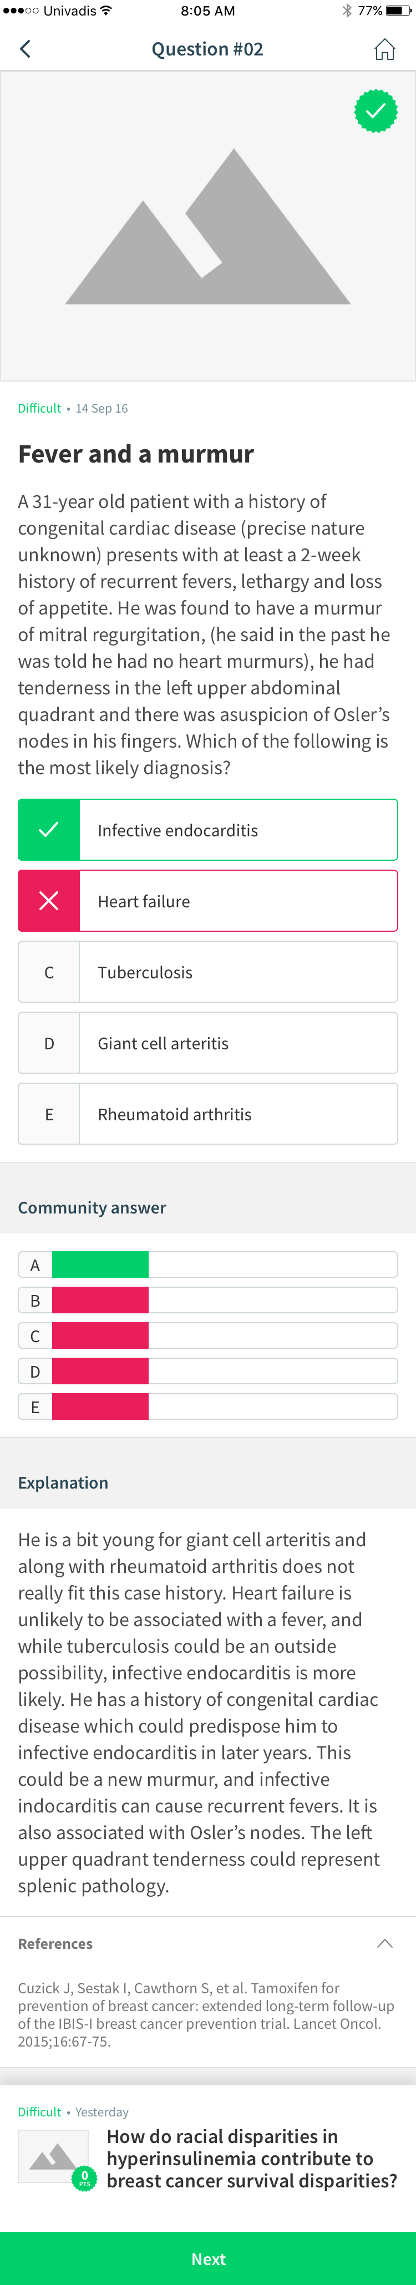416x2285 pixels.
Task: Tap the green checkmark badge on image
Action: pyautogui.click(x=376, y=111)
